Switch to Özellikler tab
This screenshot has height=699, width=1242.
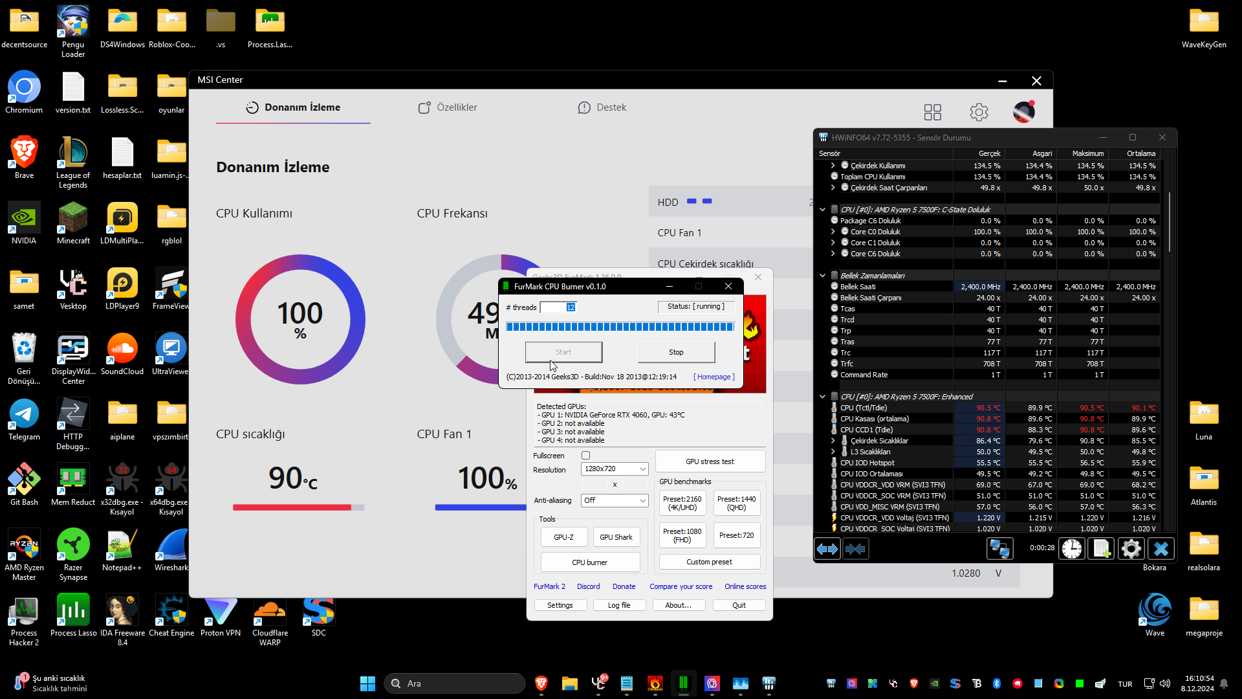(448, 107)
